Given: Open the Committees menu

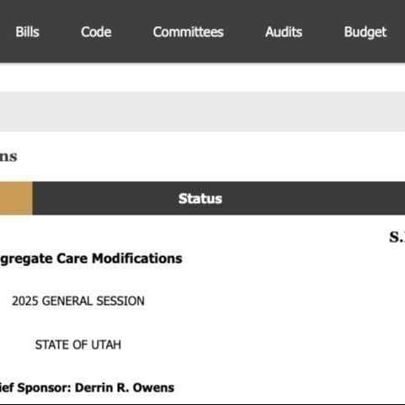Looking at the screenshot, I should (x=189, y=32).
